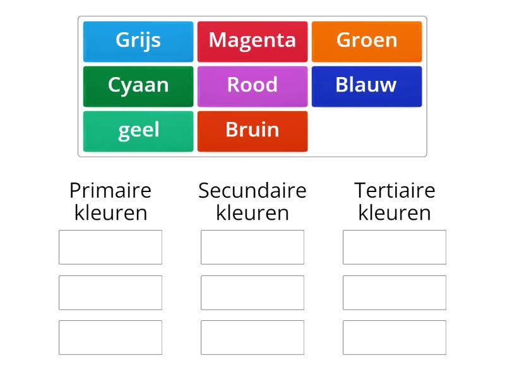The width and height of the screenshot is (505, 379).
Task: Select the Groen color tile
Action: coord(367,40)
